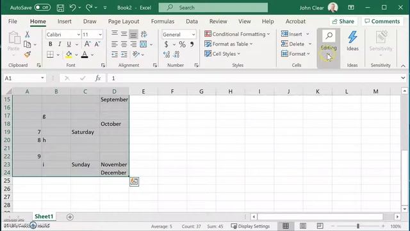Insert cells button
The width and height of the screenshot is (410, 231).
click(292, 34)
